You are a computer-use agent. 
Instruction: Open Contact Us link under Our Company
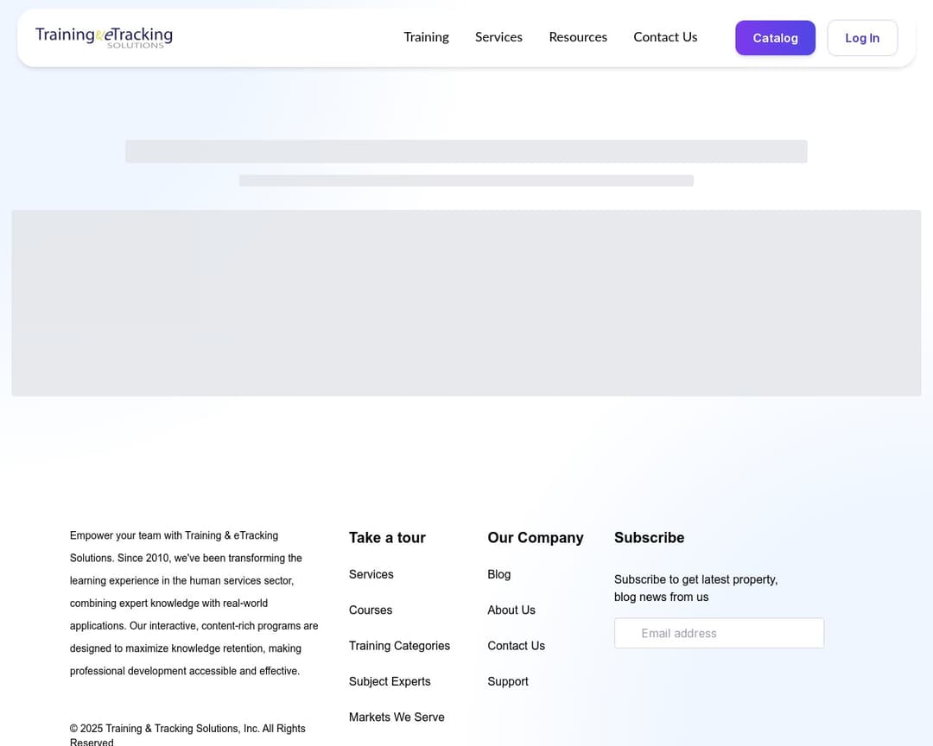517,646
